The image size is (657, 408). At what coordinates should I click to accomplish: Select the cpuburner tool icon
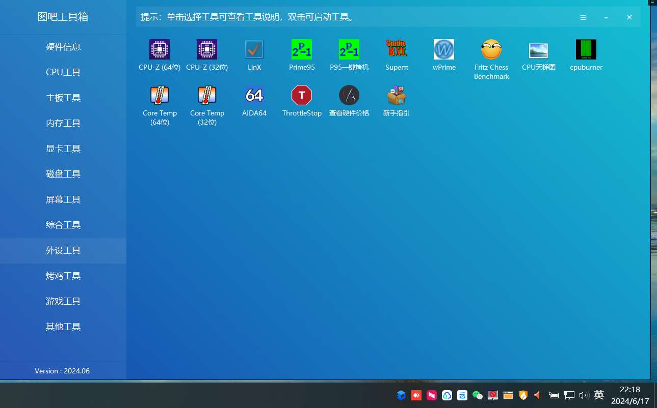[586, 50]
